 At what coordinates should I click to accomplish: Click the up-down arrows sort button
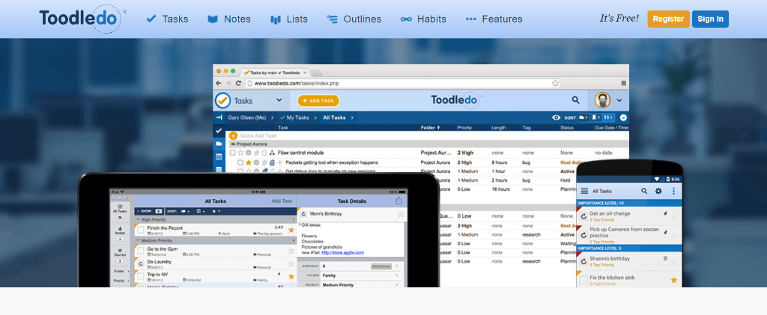tap(608, 117)
